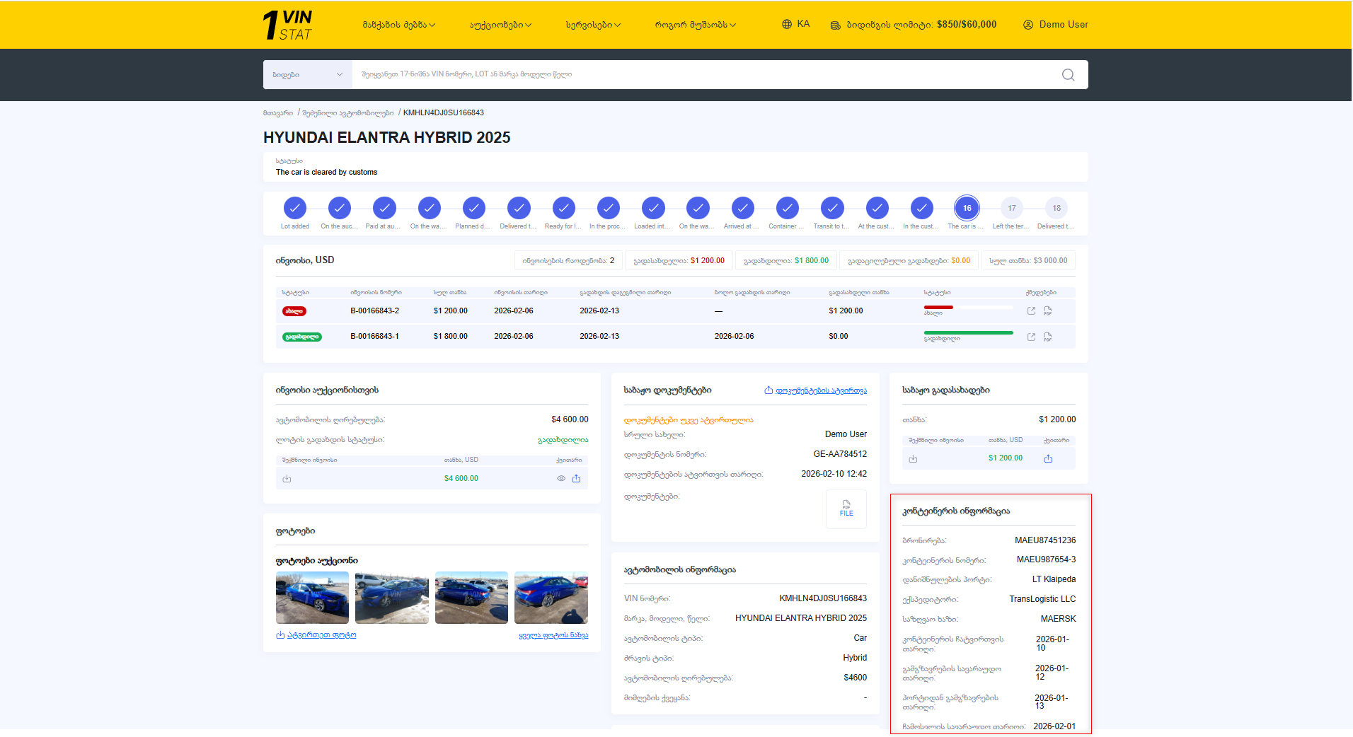This screenshot has width=1353, height=737.
Task: Open PDF for invoice B-00166843-2
Action: click(x=1048, y=311)
